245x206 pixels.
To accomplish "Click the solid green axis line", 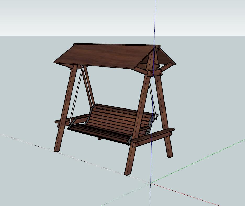I will pyautogui.click(x=198, y=161).
